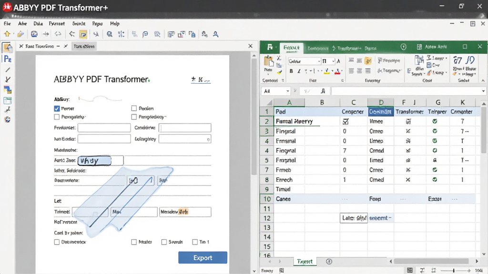
Task: Expand the Excel formula bar arrow
Action: pyautogui.click(x=483, y=91)
